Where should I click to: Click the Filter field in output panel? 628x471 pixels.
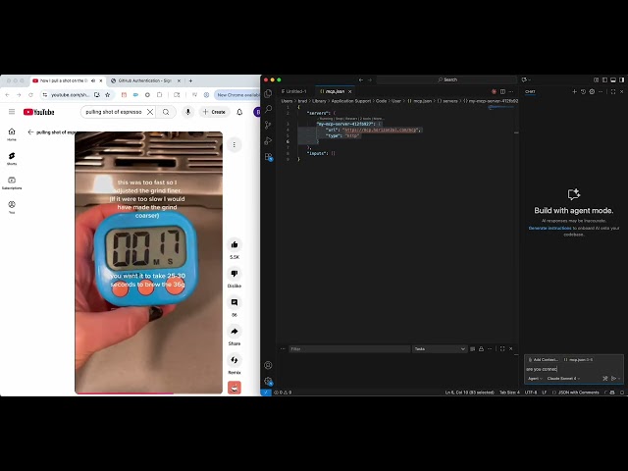tap(349, 349)
